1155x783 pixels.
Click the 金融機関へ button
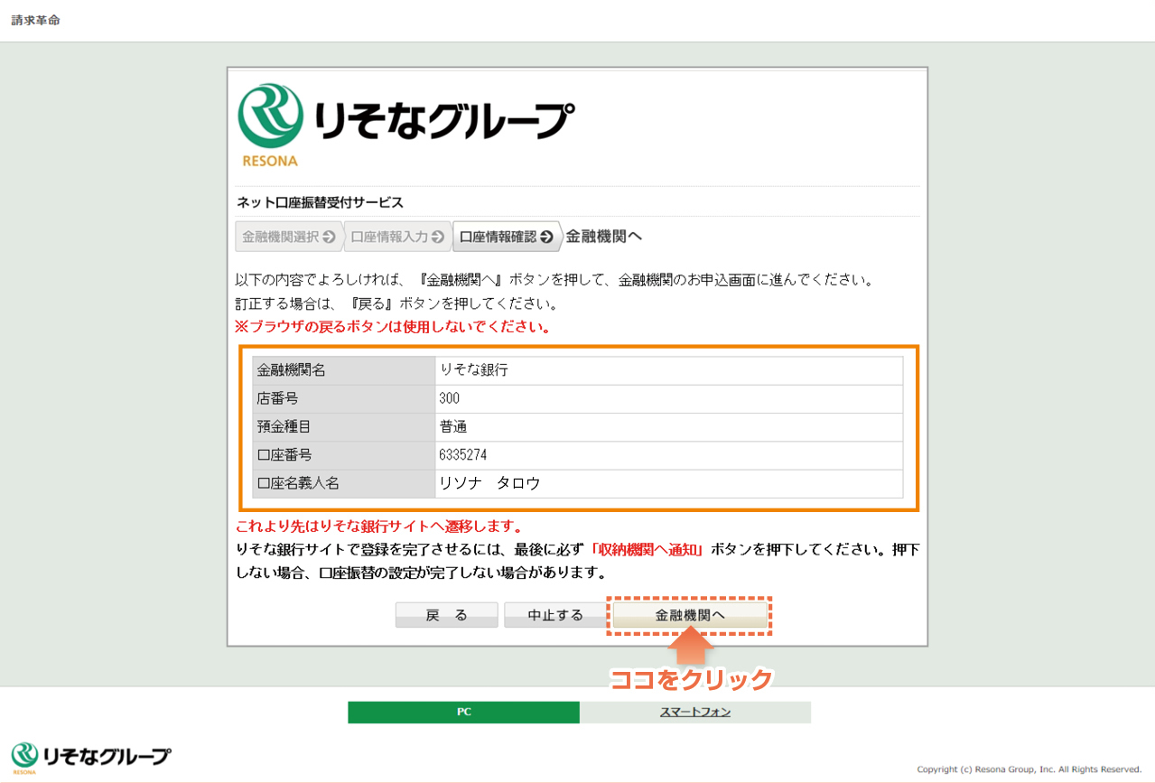(x=690, y=615)
